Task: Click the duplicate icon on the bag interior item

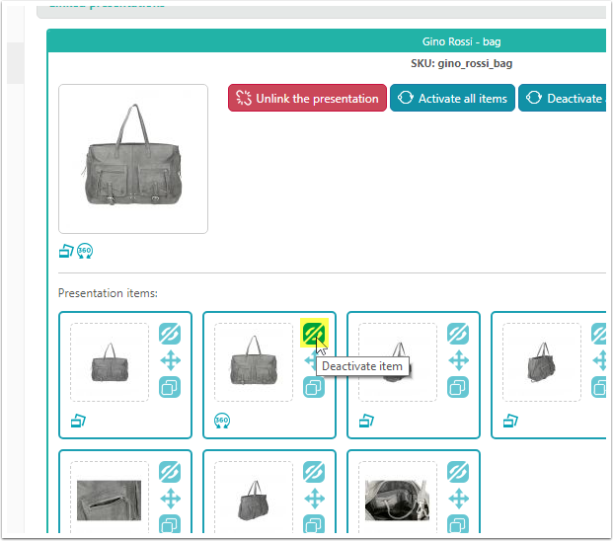Action: [x=458, y=524]
